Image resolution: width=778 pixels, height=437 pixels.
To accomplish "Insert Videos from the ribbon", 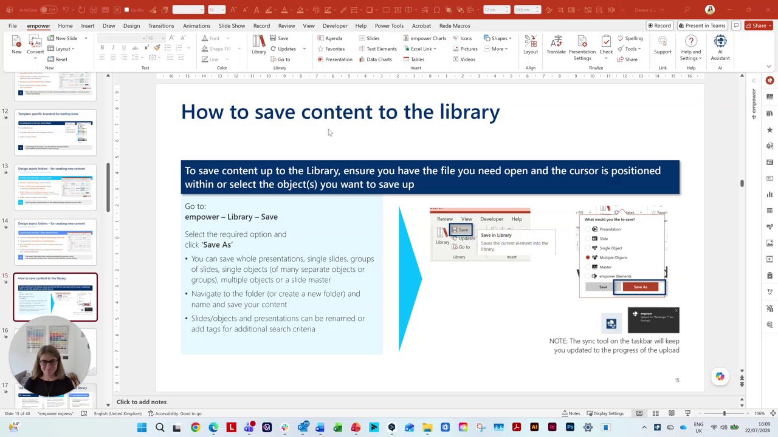I will pyautogui.click(x=464, y=59).
